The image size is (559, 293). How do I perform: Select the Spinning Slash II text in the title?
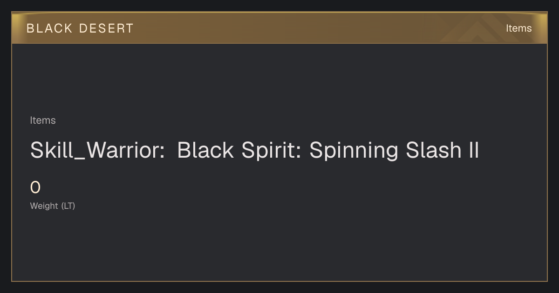pyautogui.click(x=394, y=151)
